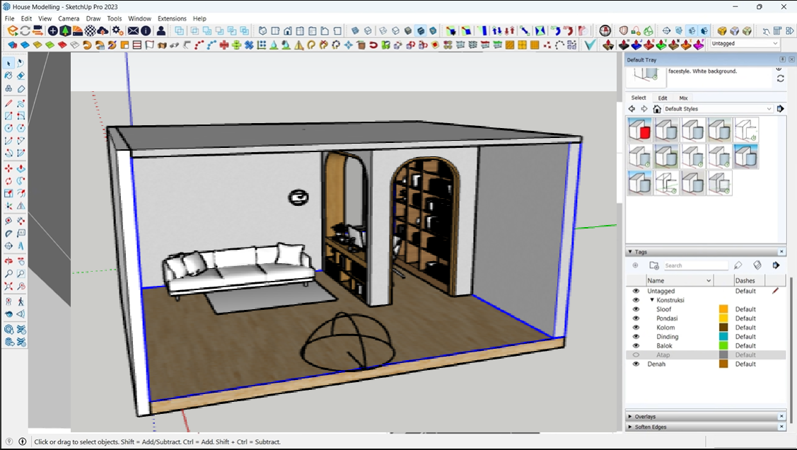Click the style update refresh icon
The height and width of the screenshot is (450, 797).
(x=780, y=79)
